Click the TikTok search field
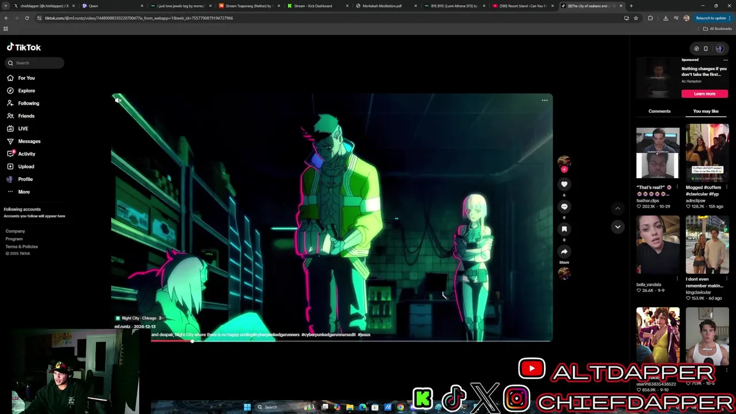Viewport: 736px width, 414px height. [34, 63]
